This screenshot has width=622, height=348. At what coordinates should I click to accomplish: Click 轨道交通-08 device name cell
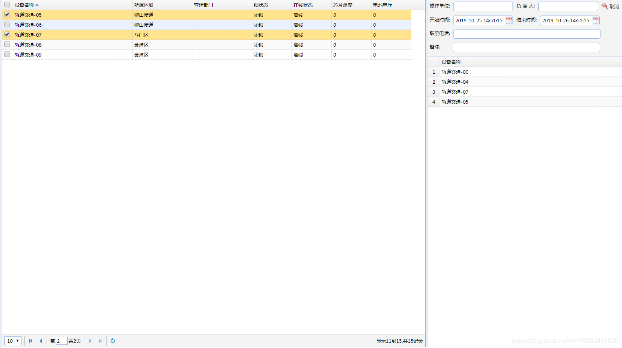click(x=72, y=45)
